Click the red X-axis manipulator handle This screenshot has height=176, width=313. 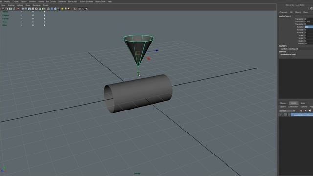pyautogui.click(x=148, y=58)
